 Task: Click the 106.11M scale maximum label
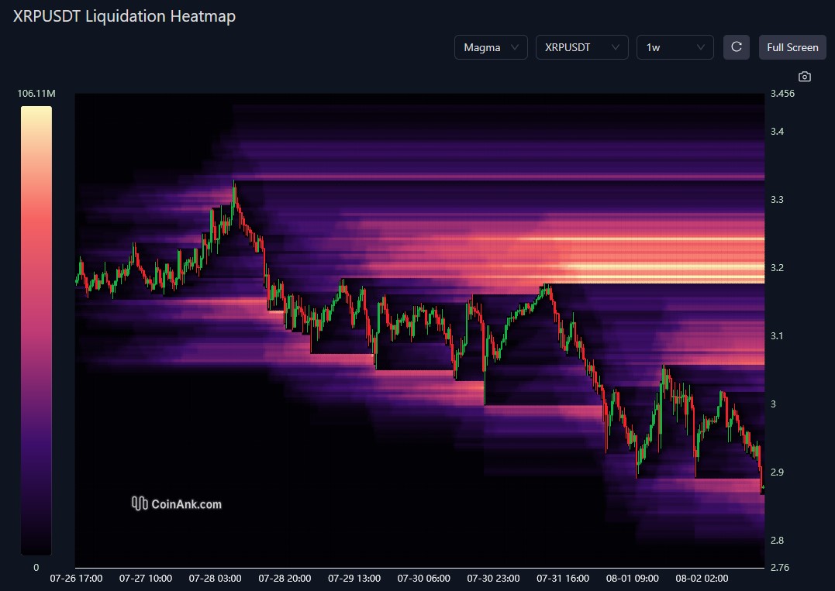(36, 94)
